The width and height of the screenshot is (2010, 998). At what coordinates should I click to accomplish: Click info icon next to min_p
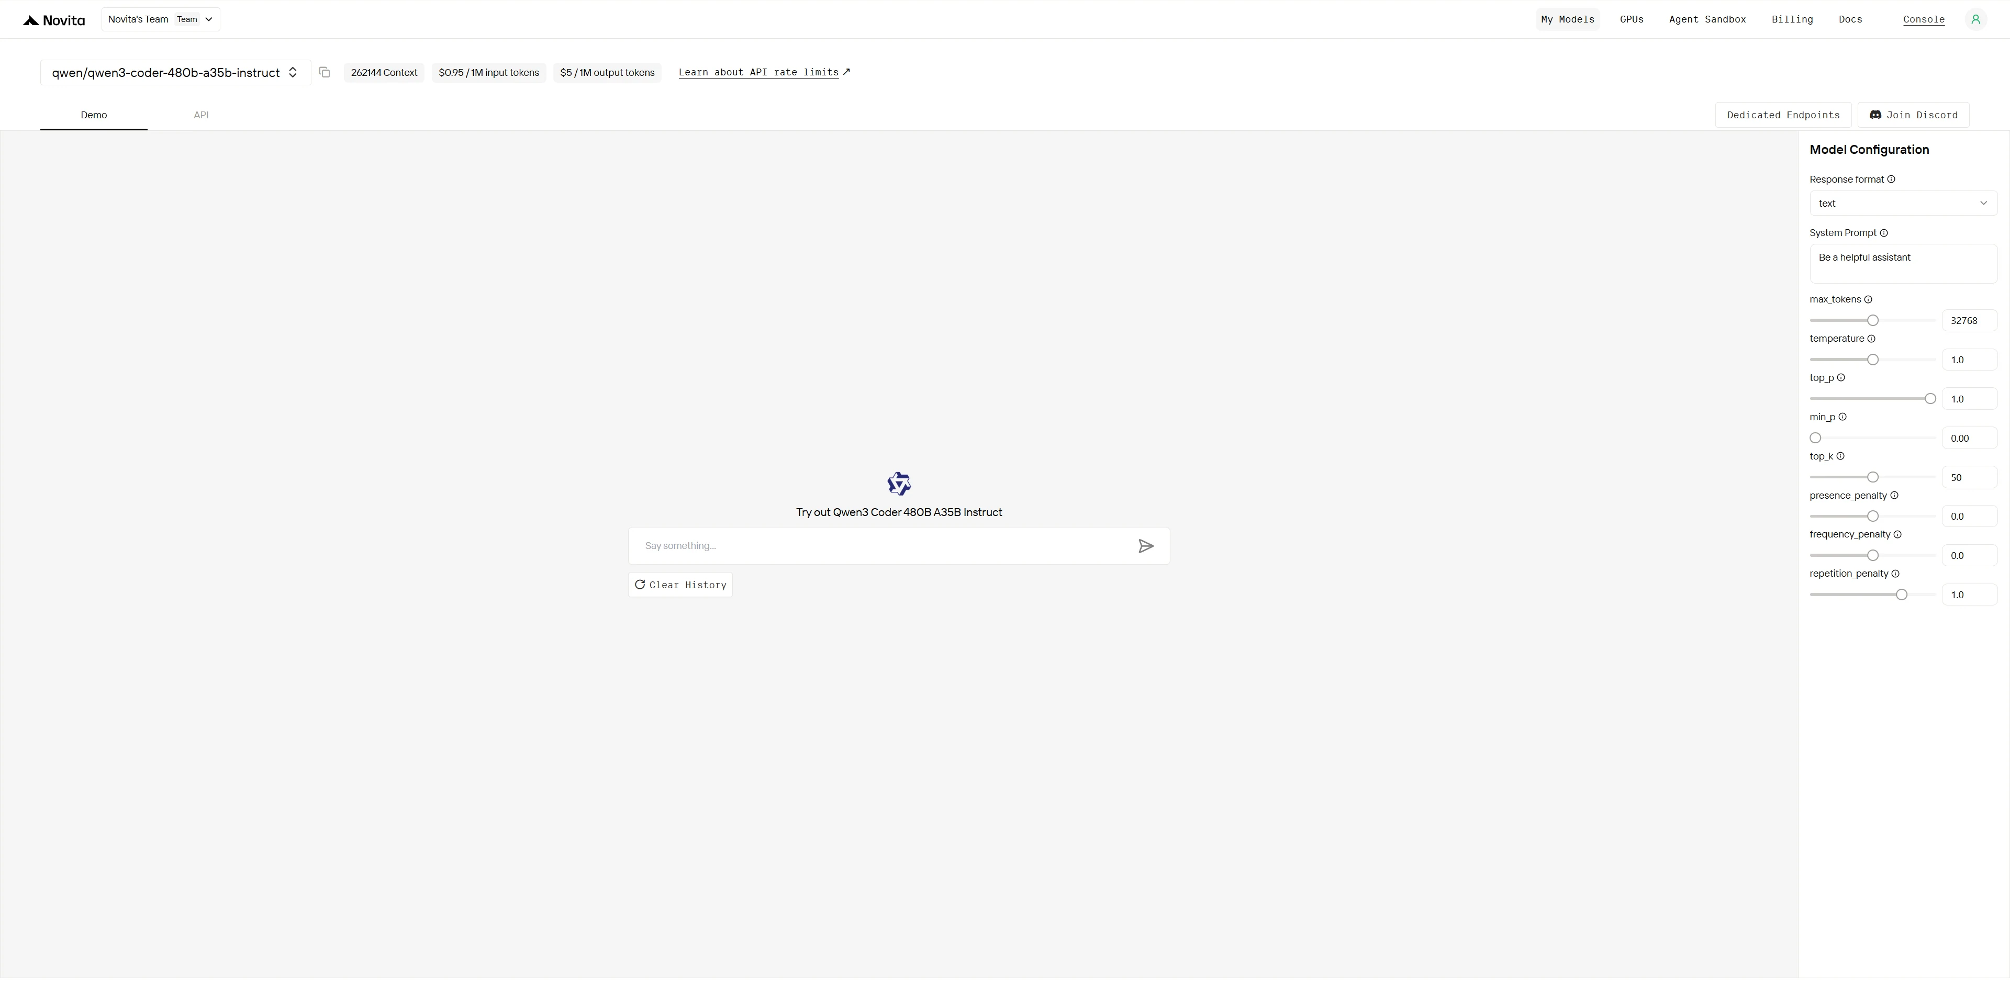tap(1842, 418)
